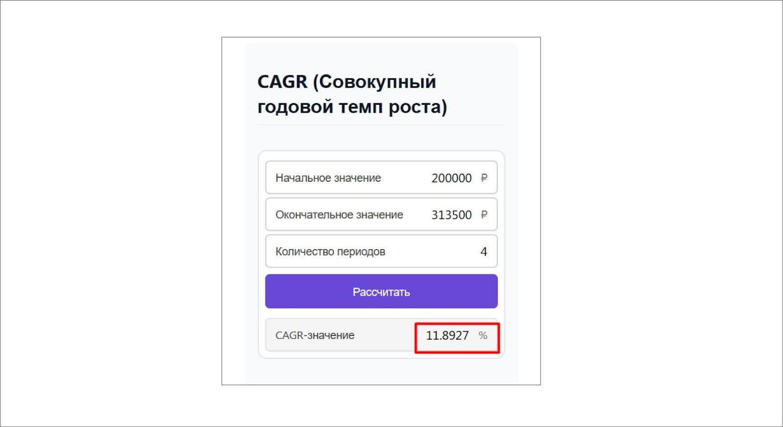
Task: Click the CAGR-значение label
Action: pyautogui.click(x=314, y=335)
